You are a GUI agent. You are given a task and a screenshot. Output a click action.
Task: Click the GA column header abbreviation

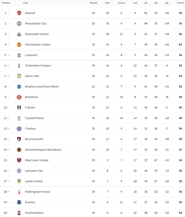pos(156,3)
